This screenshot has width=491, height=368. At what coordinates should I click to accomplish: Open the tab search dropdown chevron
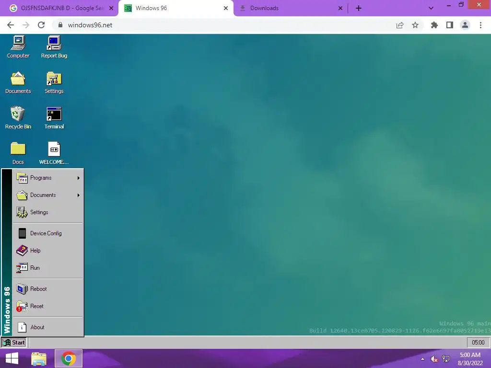click(x=431, y=8)
